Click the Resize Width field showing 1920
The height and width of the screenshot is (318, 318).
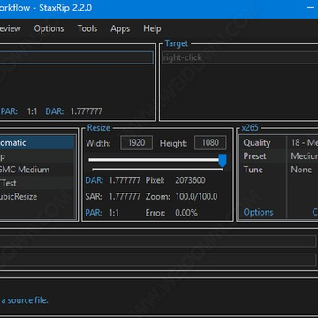(137, 143)
